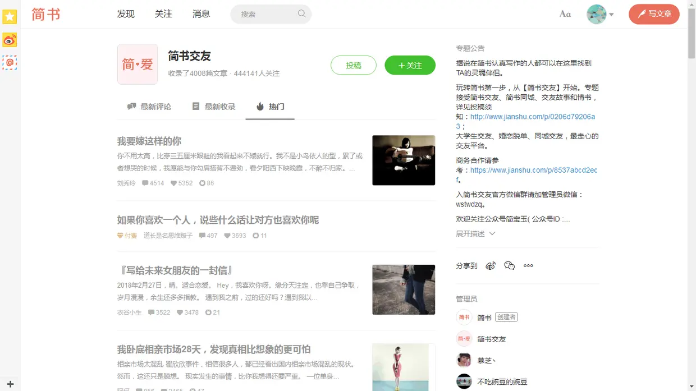Follow the topic with the 关注 button
This screenshot has height=391, width=696.
(x=410, y=65)
